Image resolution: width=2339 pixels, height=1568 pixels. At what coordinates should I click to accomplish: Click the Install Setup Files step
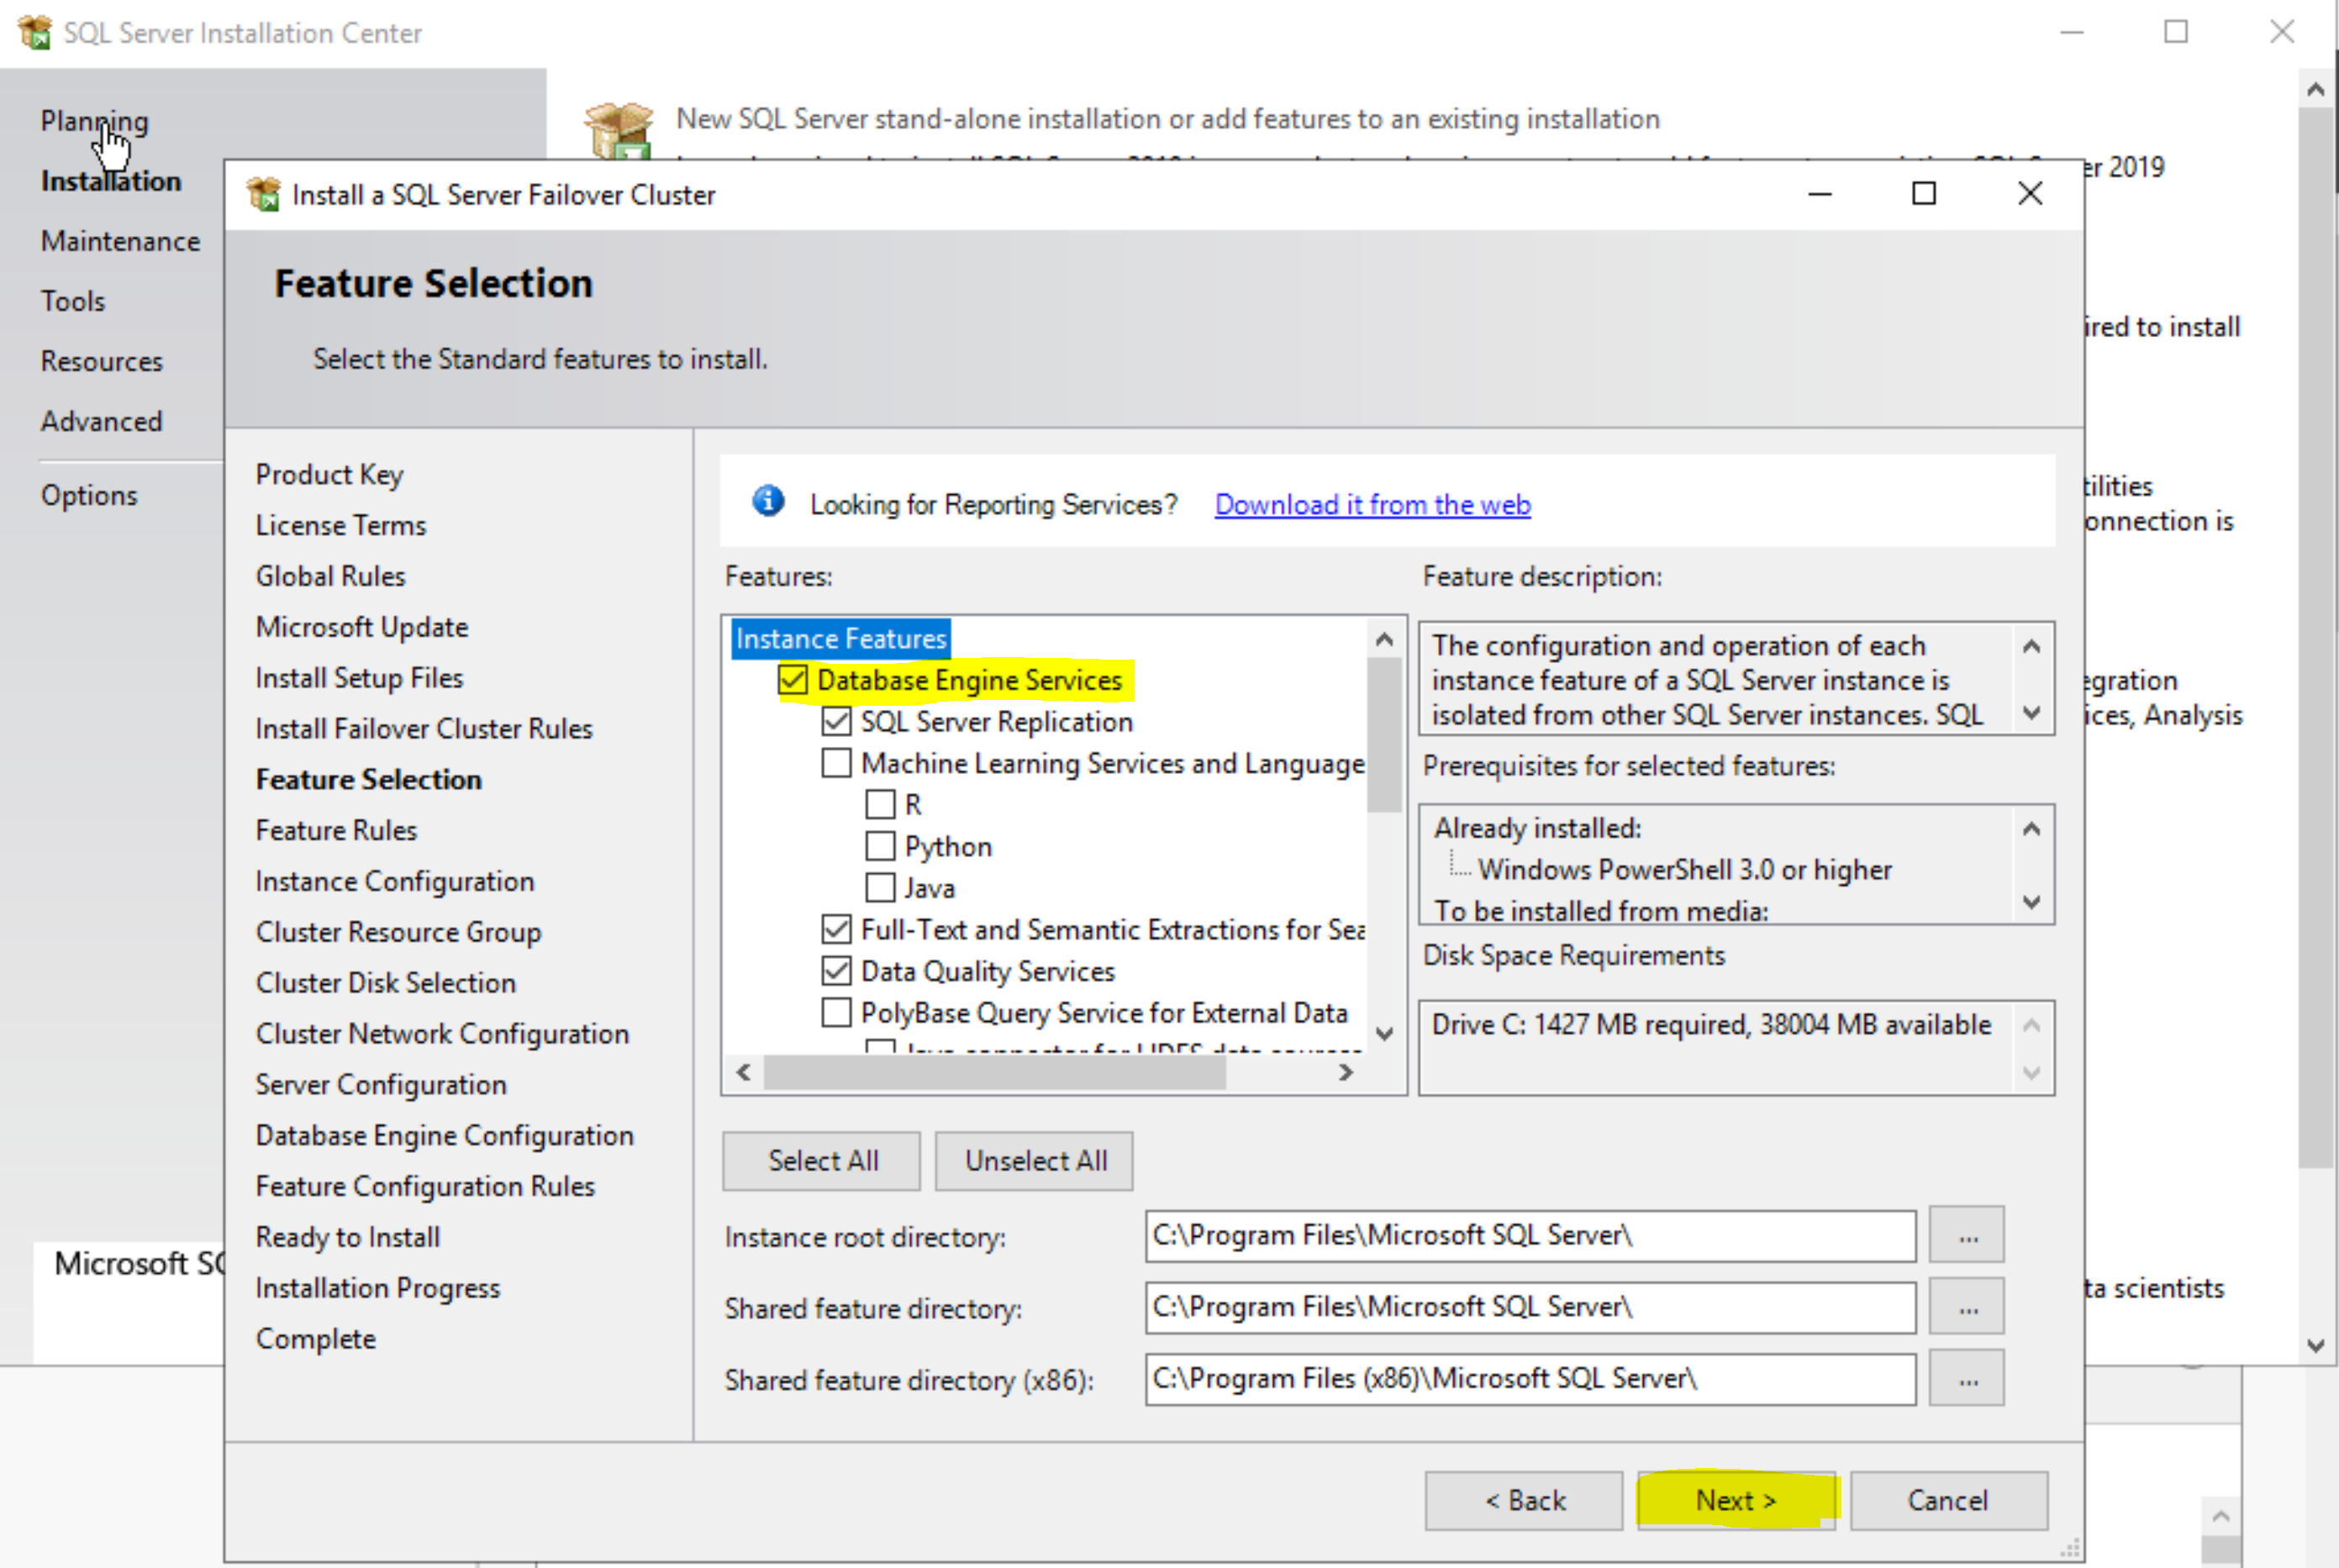point(359,678)
